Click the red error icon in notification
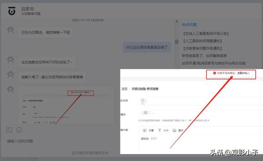The width and height of the screenshot is (263, 161). pos(215,73)
